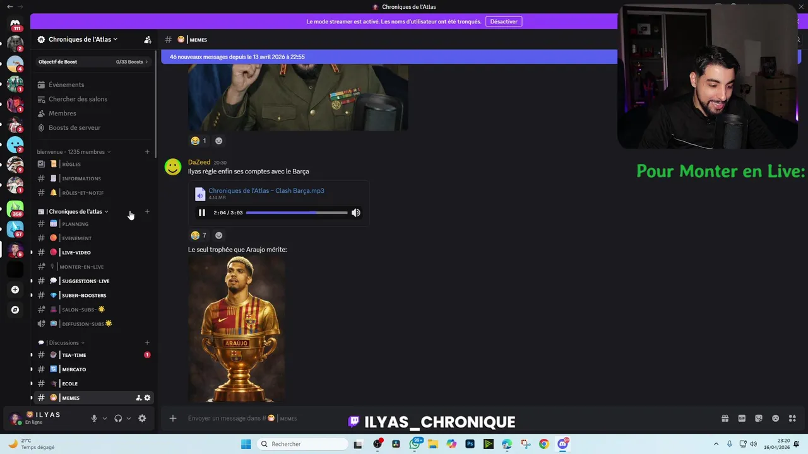Click mp3 file icon of Clash Barça
808x454 pixels.
tap(200, 194)
